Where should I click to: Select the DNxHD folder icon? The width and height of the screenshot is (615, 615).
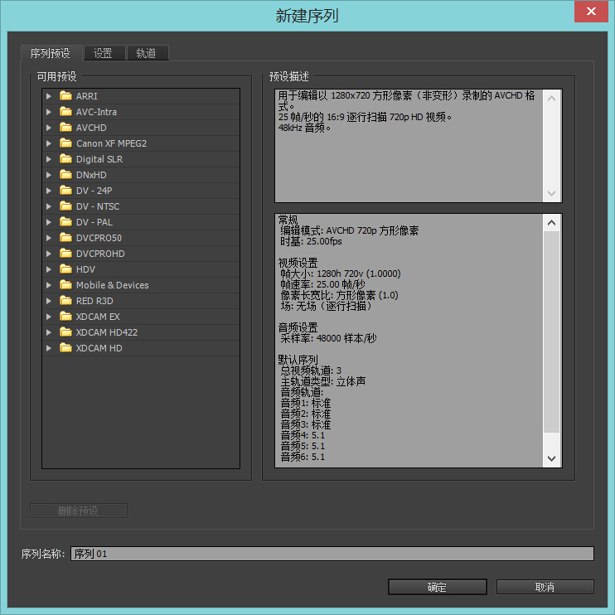(65, 175)
